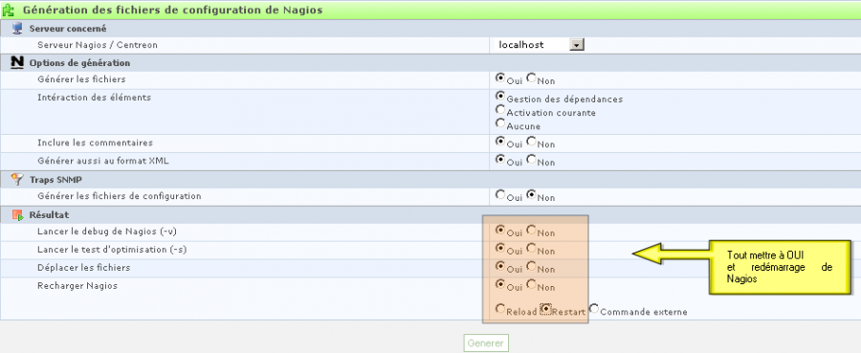
Task: Select Non for Générer aussi au format XML
Action: pos(530,159)
